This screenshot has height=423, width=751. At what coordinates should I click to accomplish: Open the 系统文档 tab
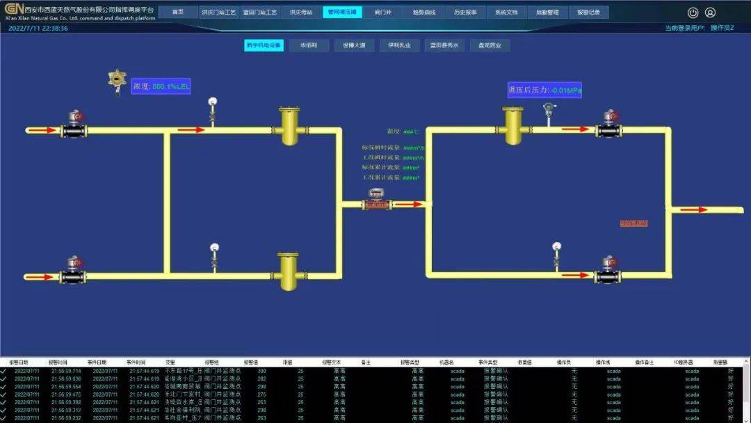(x=507, y=12)
